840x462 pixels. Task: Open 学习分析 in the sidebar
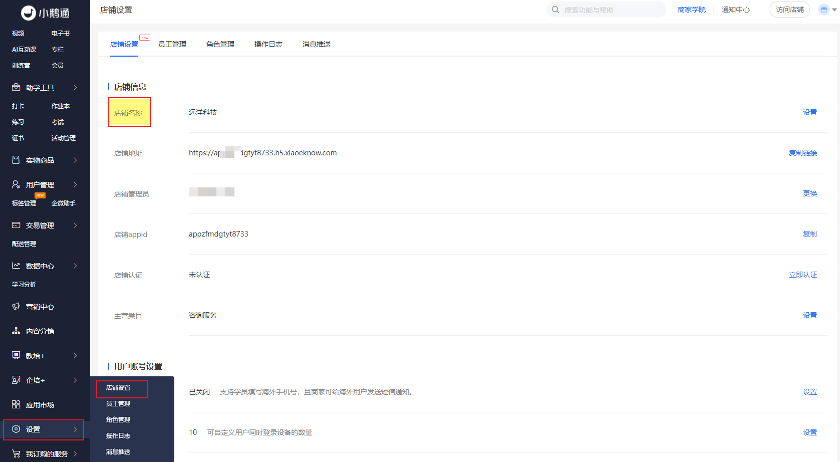[x=24, y=284]
